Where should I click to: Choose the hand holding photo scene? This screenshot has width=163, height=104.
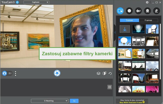pos(152,41)
